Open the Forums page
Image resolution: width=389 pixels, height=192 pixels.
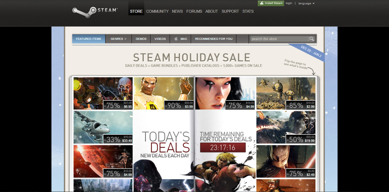click(194, 11)
